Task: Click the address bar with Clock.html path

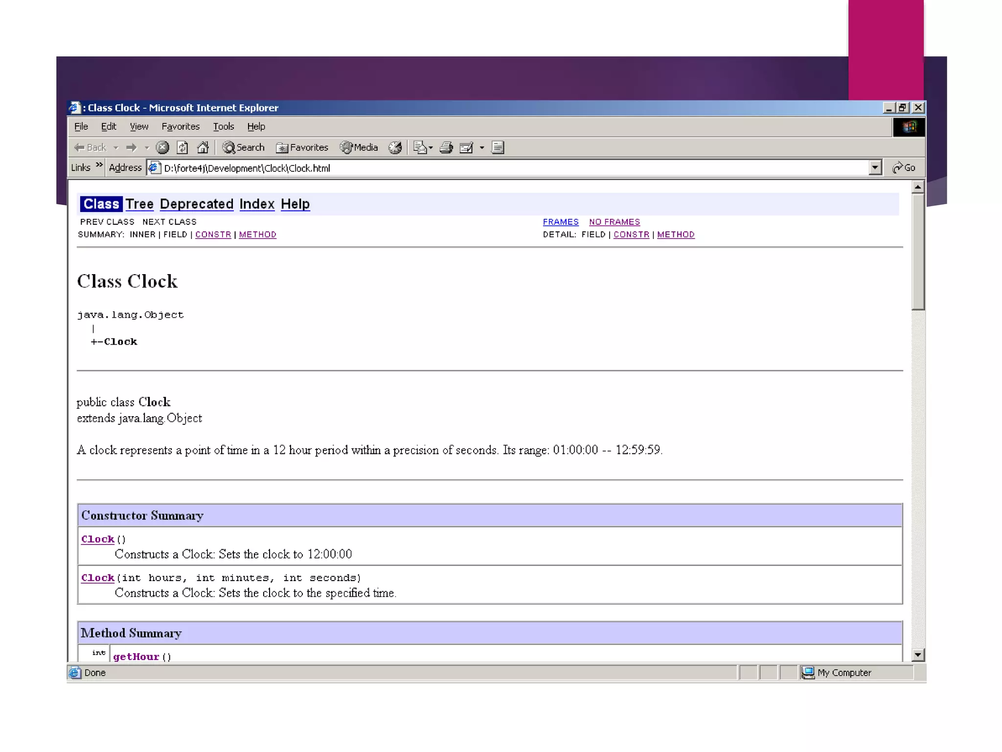Action: point(509,168)
